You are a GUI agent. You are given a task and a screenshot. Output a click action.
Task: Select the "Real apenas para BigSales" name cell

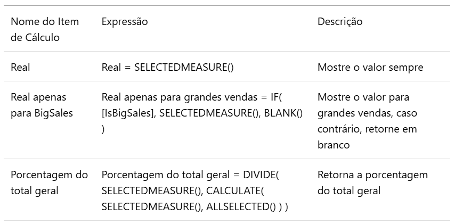pos(42,105)
